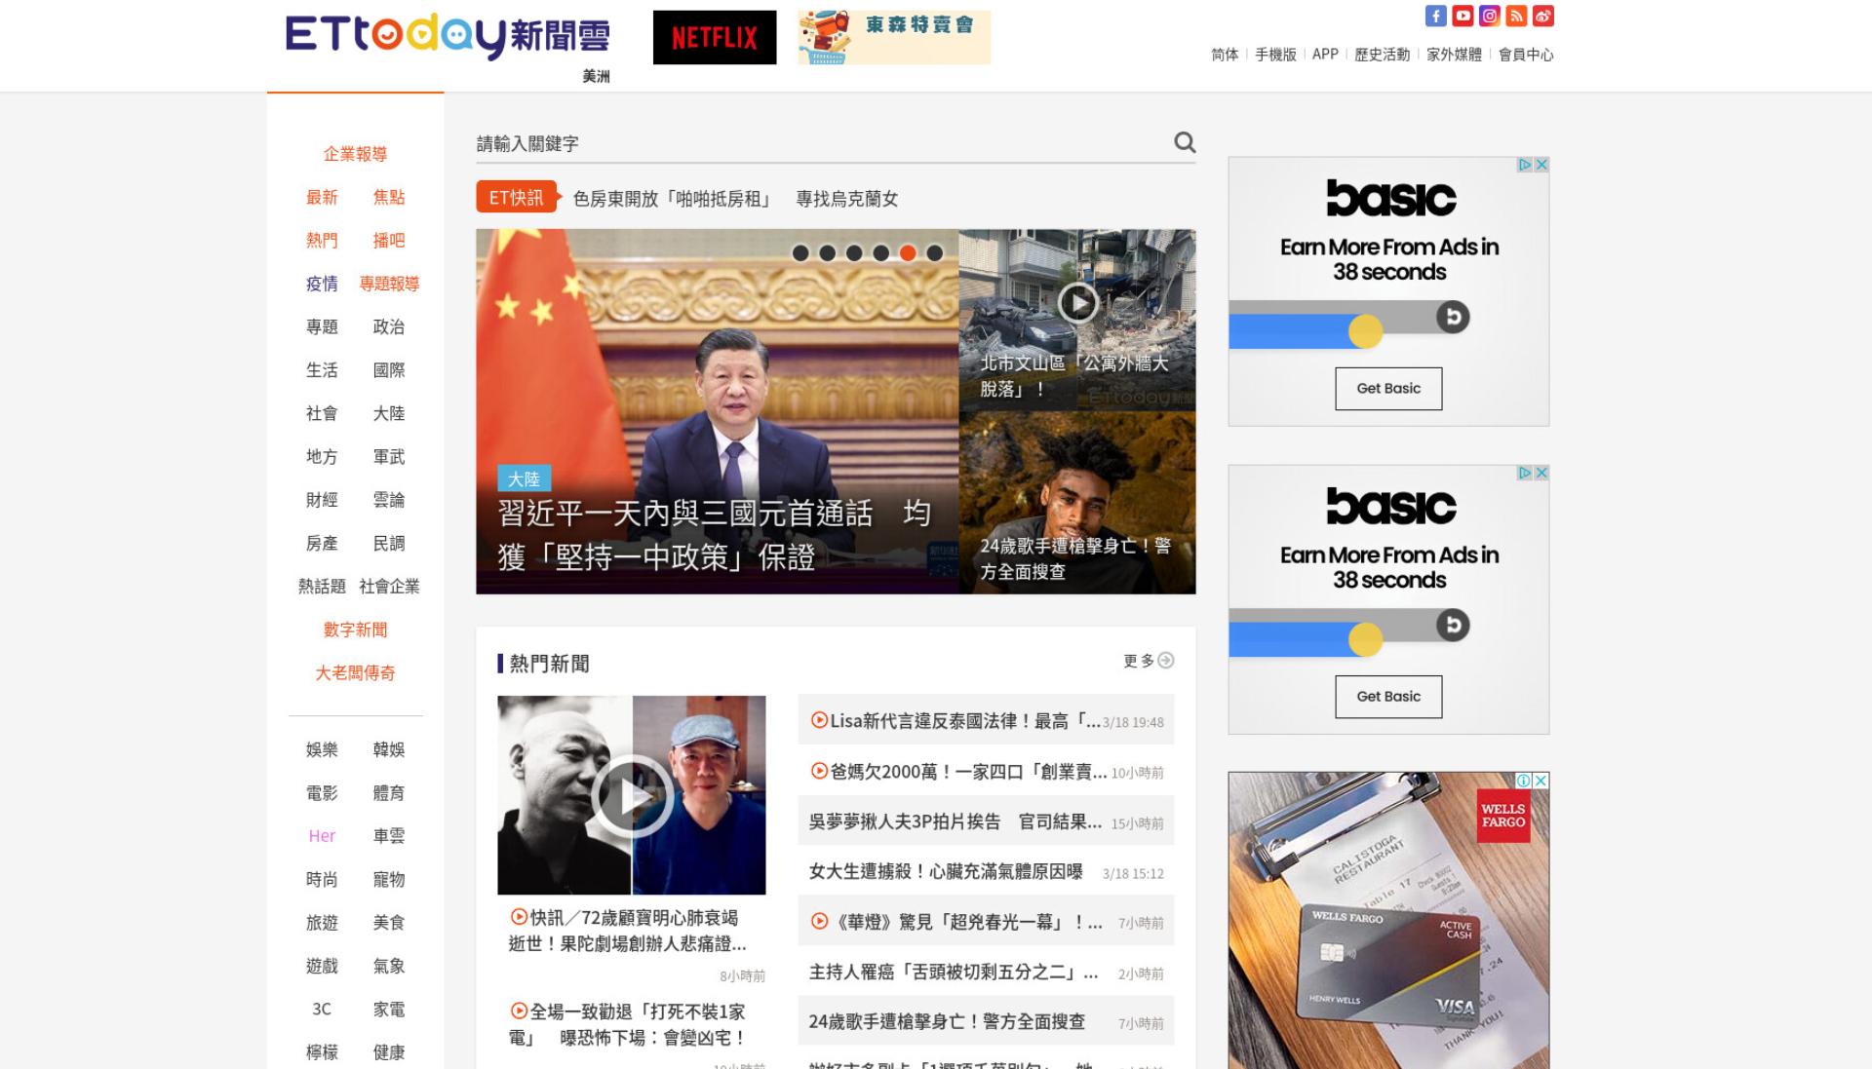
Task: Open the 24歲歌手 shooting story image
Action: 1077,503
